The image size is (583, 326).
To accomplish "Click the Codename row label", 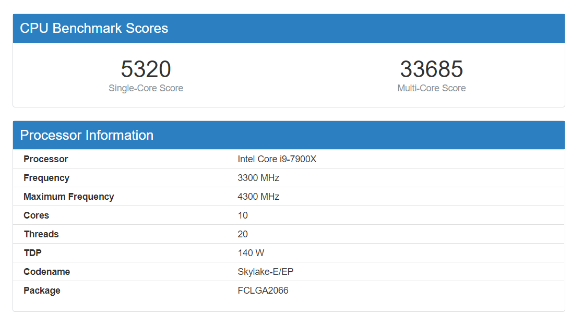I will 47,272.
